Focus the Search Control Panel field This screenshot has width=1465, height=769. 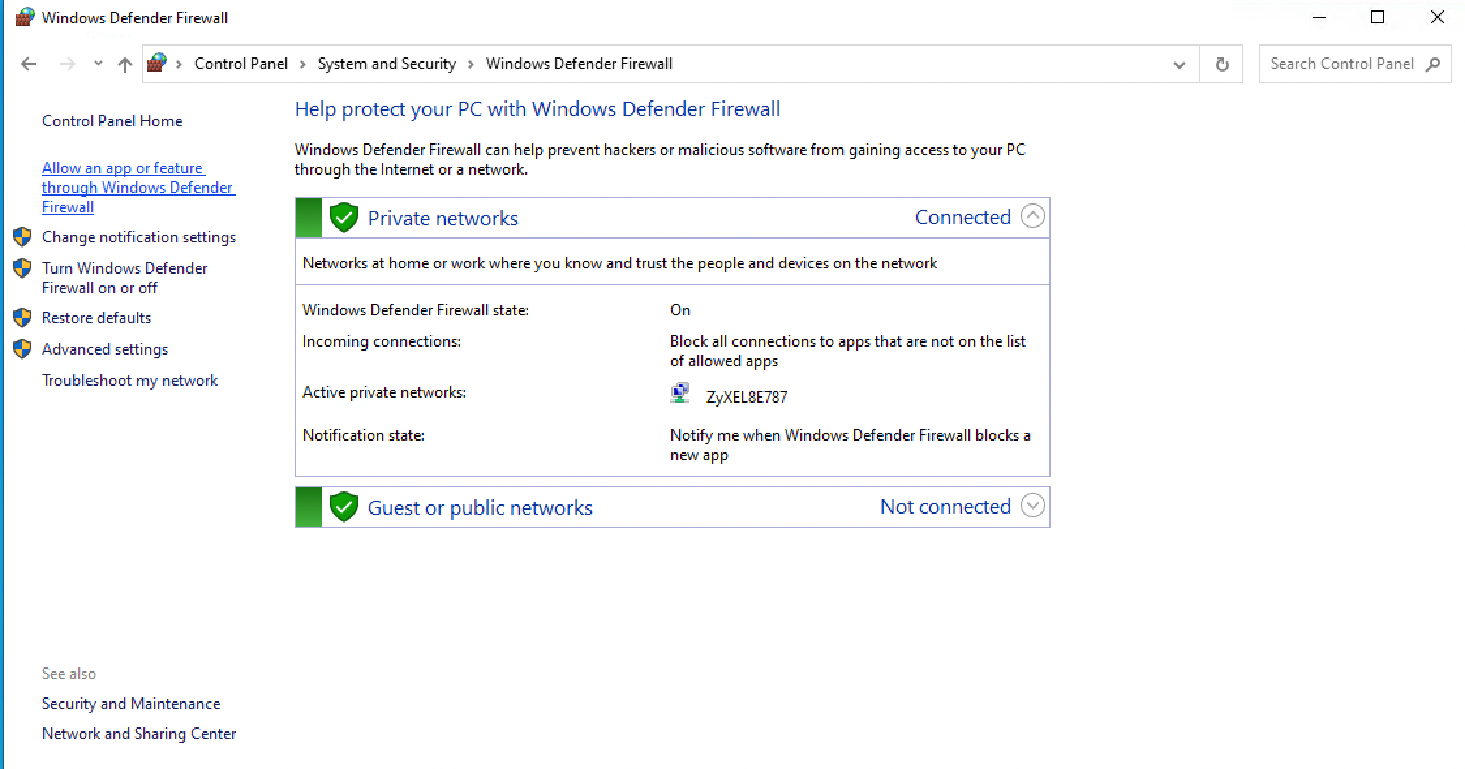coord(1341,64)
